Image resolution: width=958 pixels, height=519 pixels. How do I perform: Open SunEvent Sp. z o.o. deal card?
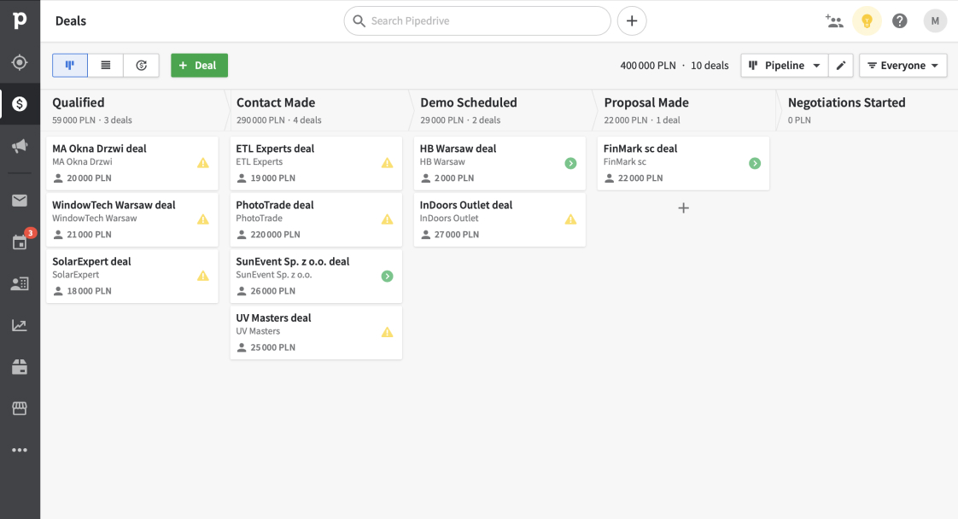point(316,276)
